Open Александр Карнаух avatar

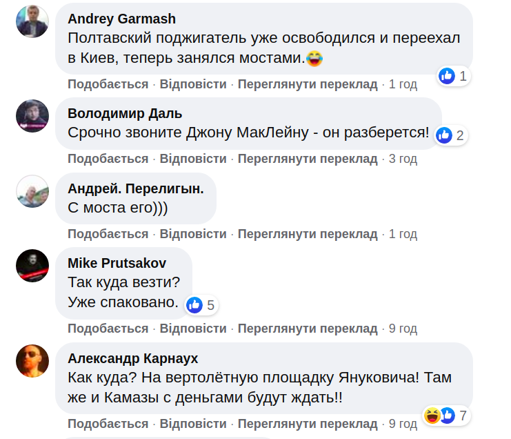click(32, 361)
